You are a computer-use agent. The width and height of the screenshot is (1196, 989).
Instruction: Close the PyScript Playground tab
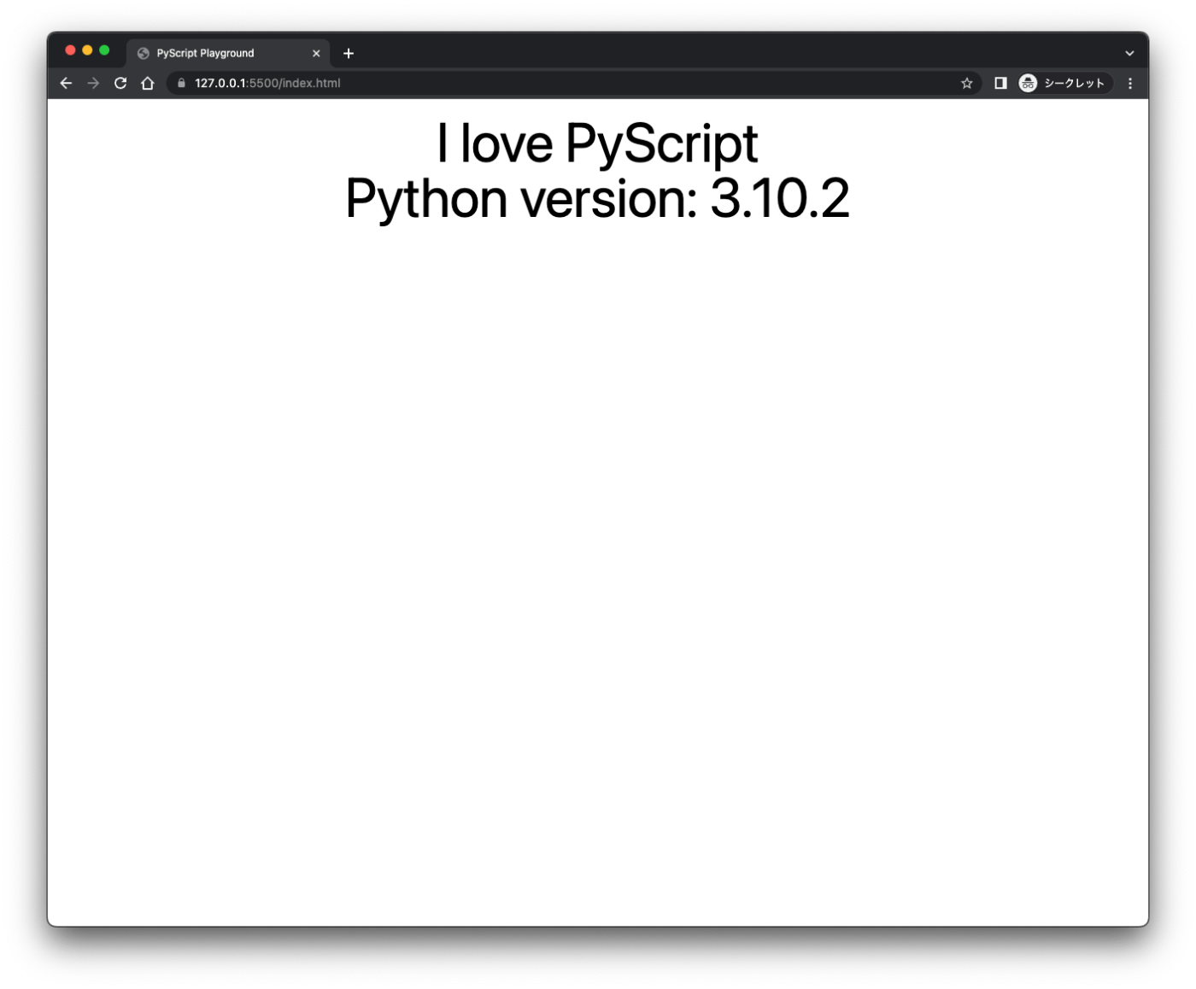[x=316, y=53]
